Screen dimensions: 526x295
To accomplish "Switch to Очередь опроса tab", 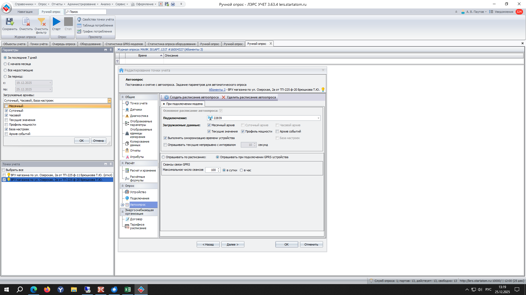I will (64, 44).
